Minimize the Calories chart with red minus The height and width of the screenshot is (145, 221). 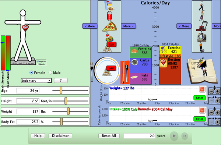(x=202, y=110)
